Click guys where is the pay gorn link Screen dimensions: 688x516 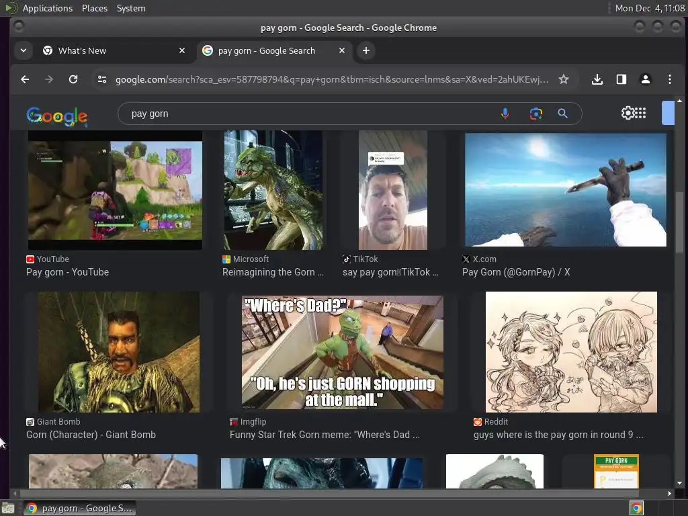(558, 435)
